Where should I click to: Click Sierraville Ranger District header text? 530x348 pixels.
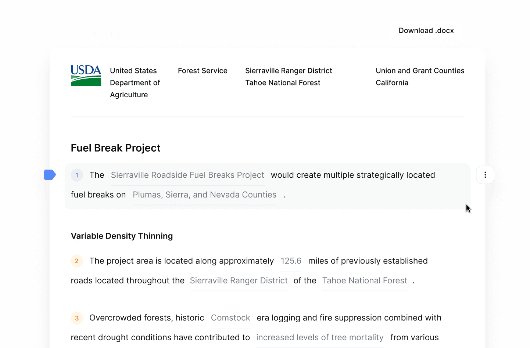click(x=289, y=71)
